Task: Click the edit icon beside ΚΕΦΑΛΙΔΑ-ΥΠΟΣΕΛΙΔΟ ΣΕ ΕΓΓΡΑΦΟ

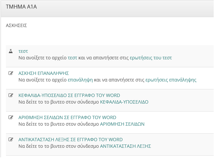Action: click(11, 95)
